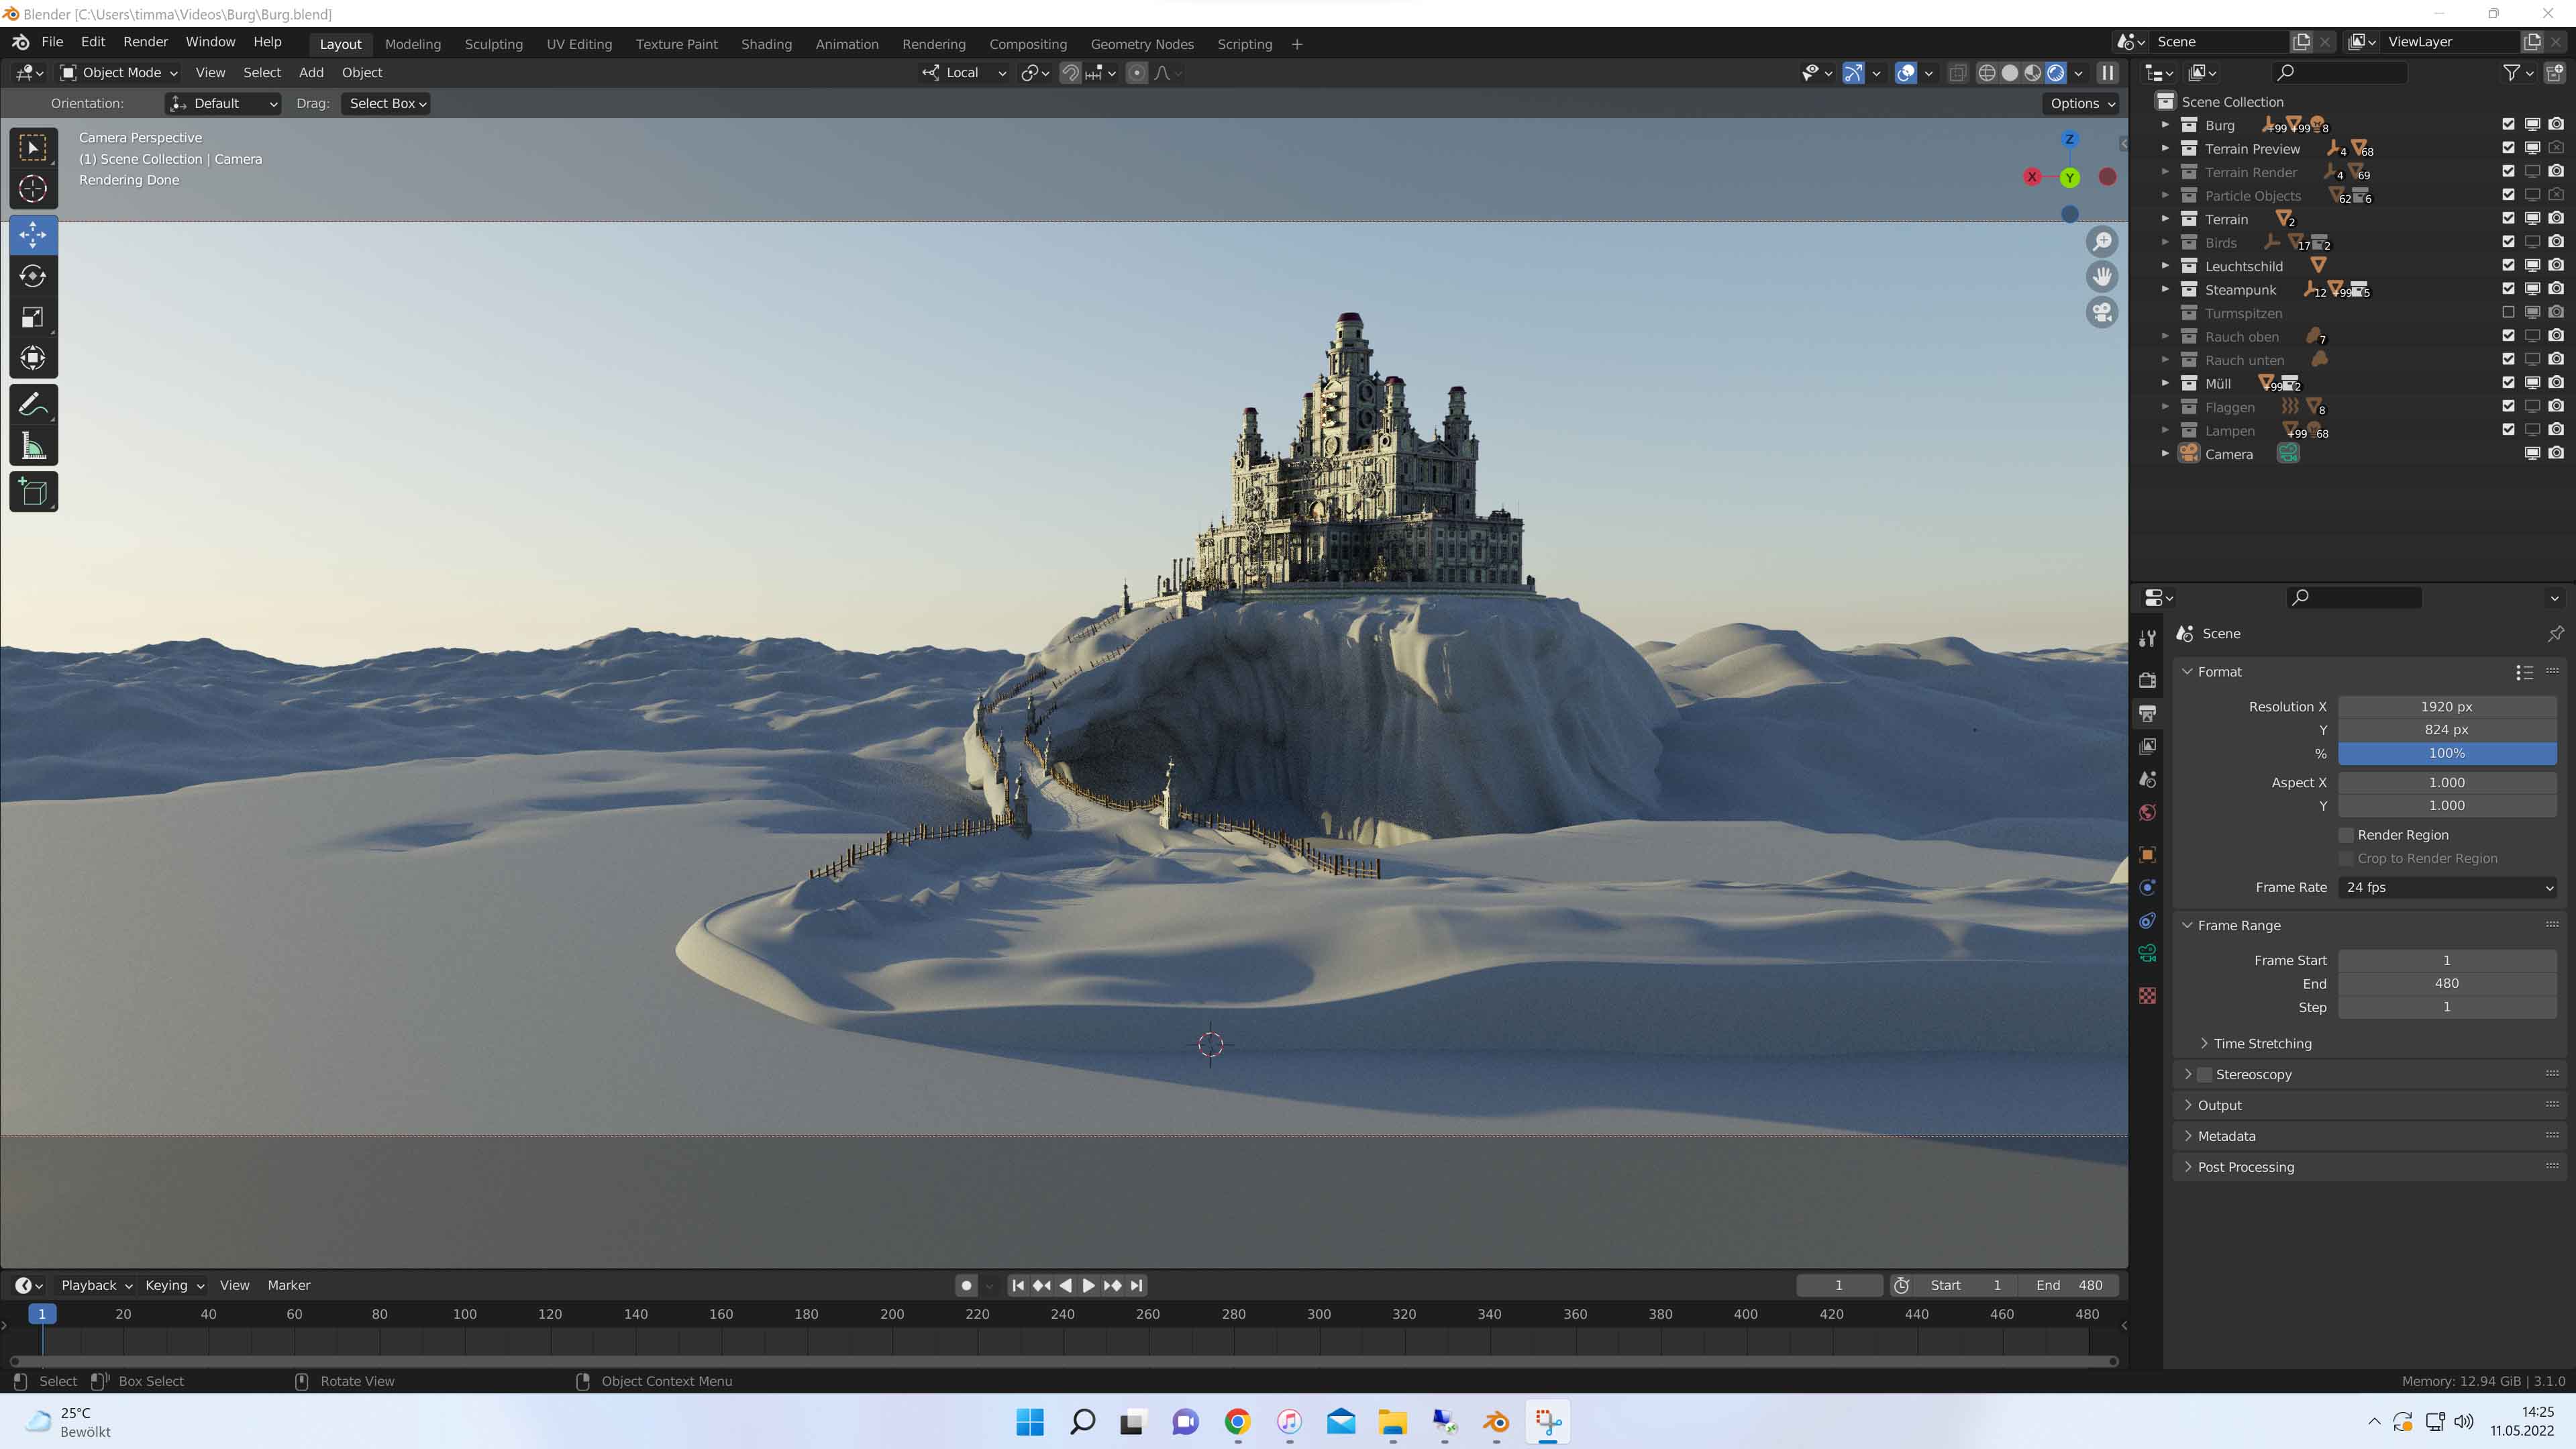
Task: Choose the Measure tool
Action: (33, 446)
